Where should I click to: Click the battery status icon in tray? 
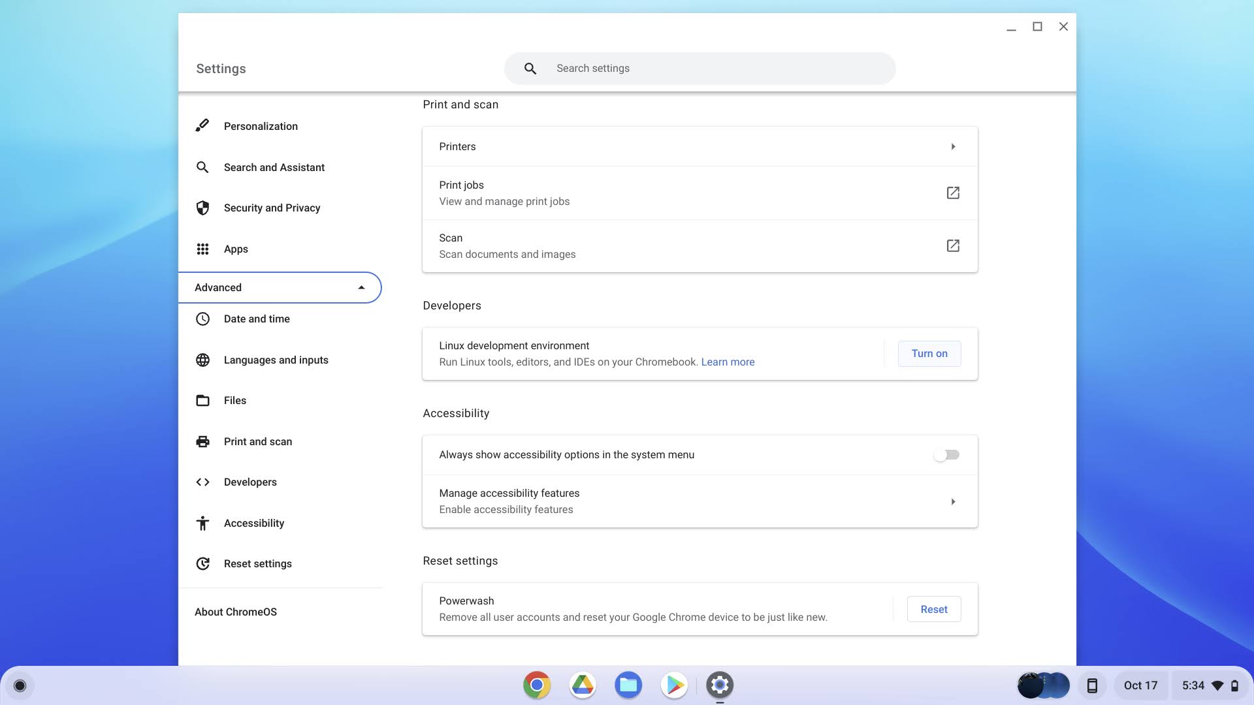click(1234, 685)
